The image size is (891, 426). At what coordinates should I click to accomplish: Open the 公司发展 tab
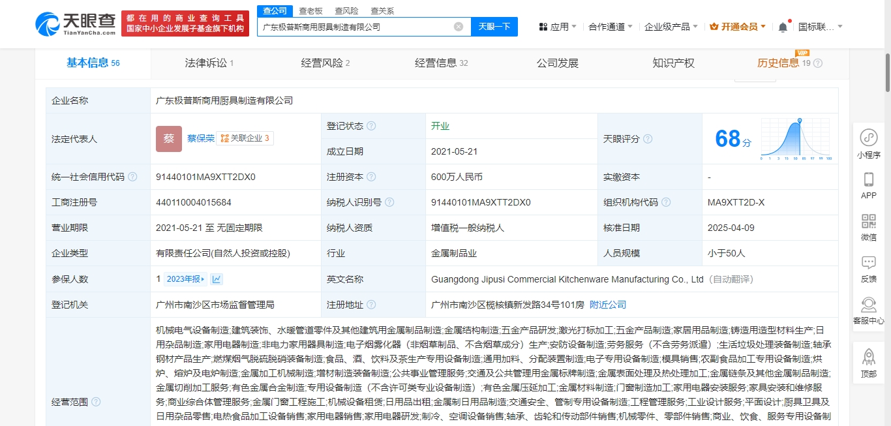[558, 63]
